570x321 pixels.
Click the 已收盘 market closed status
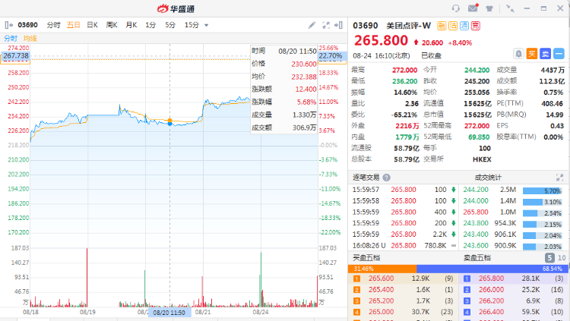pyautogui.click(x=431, y=55)
